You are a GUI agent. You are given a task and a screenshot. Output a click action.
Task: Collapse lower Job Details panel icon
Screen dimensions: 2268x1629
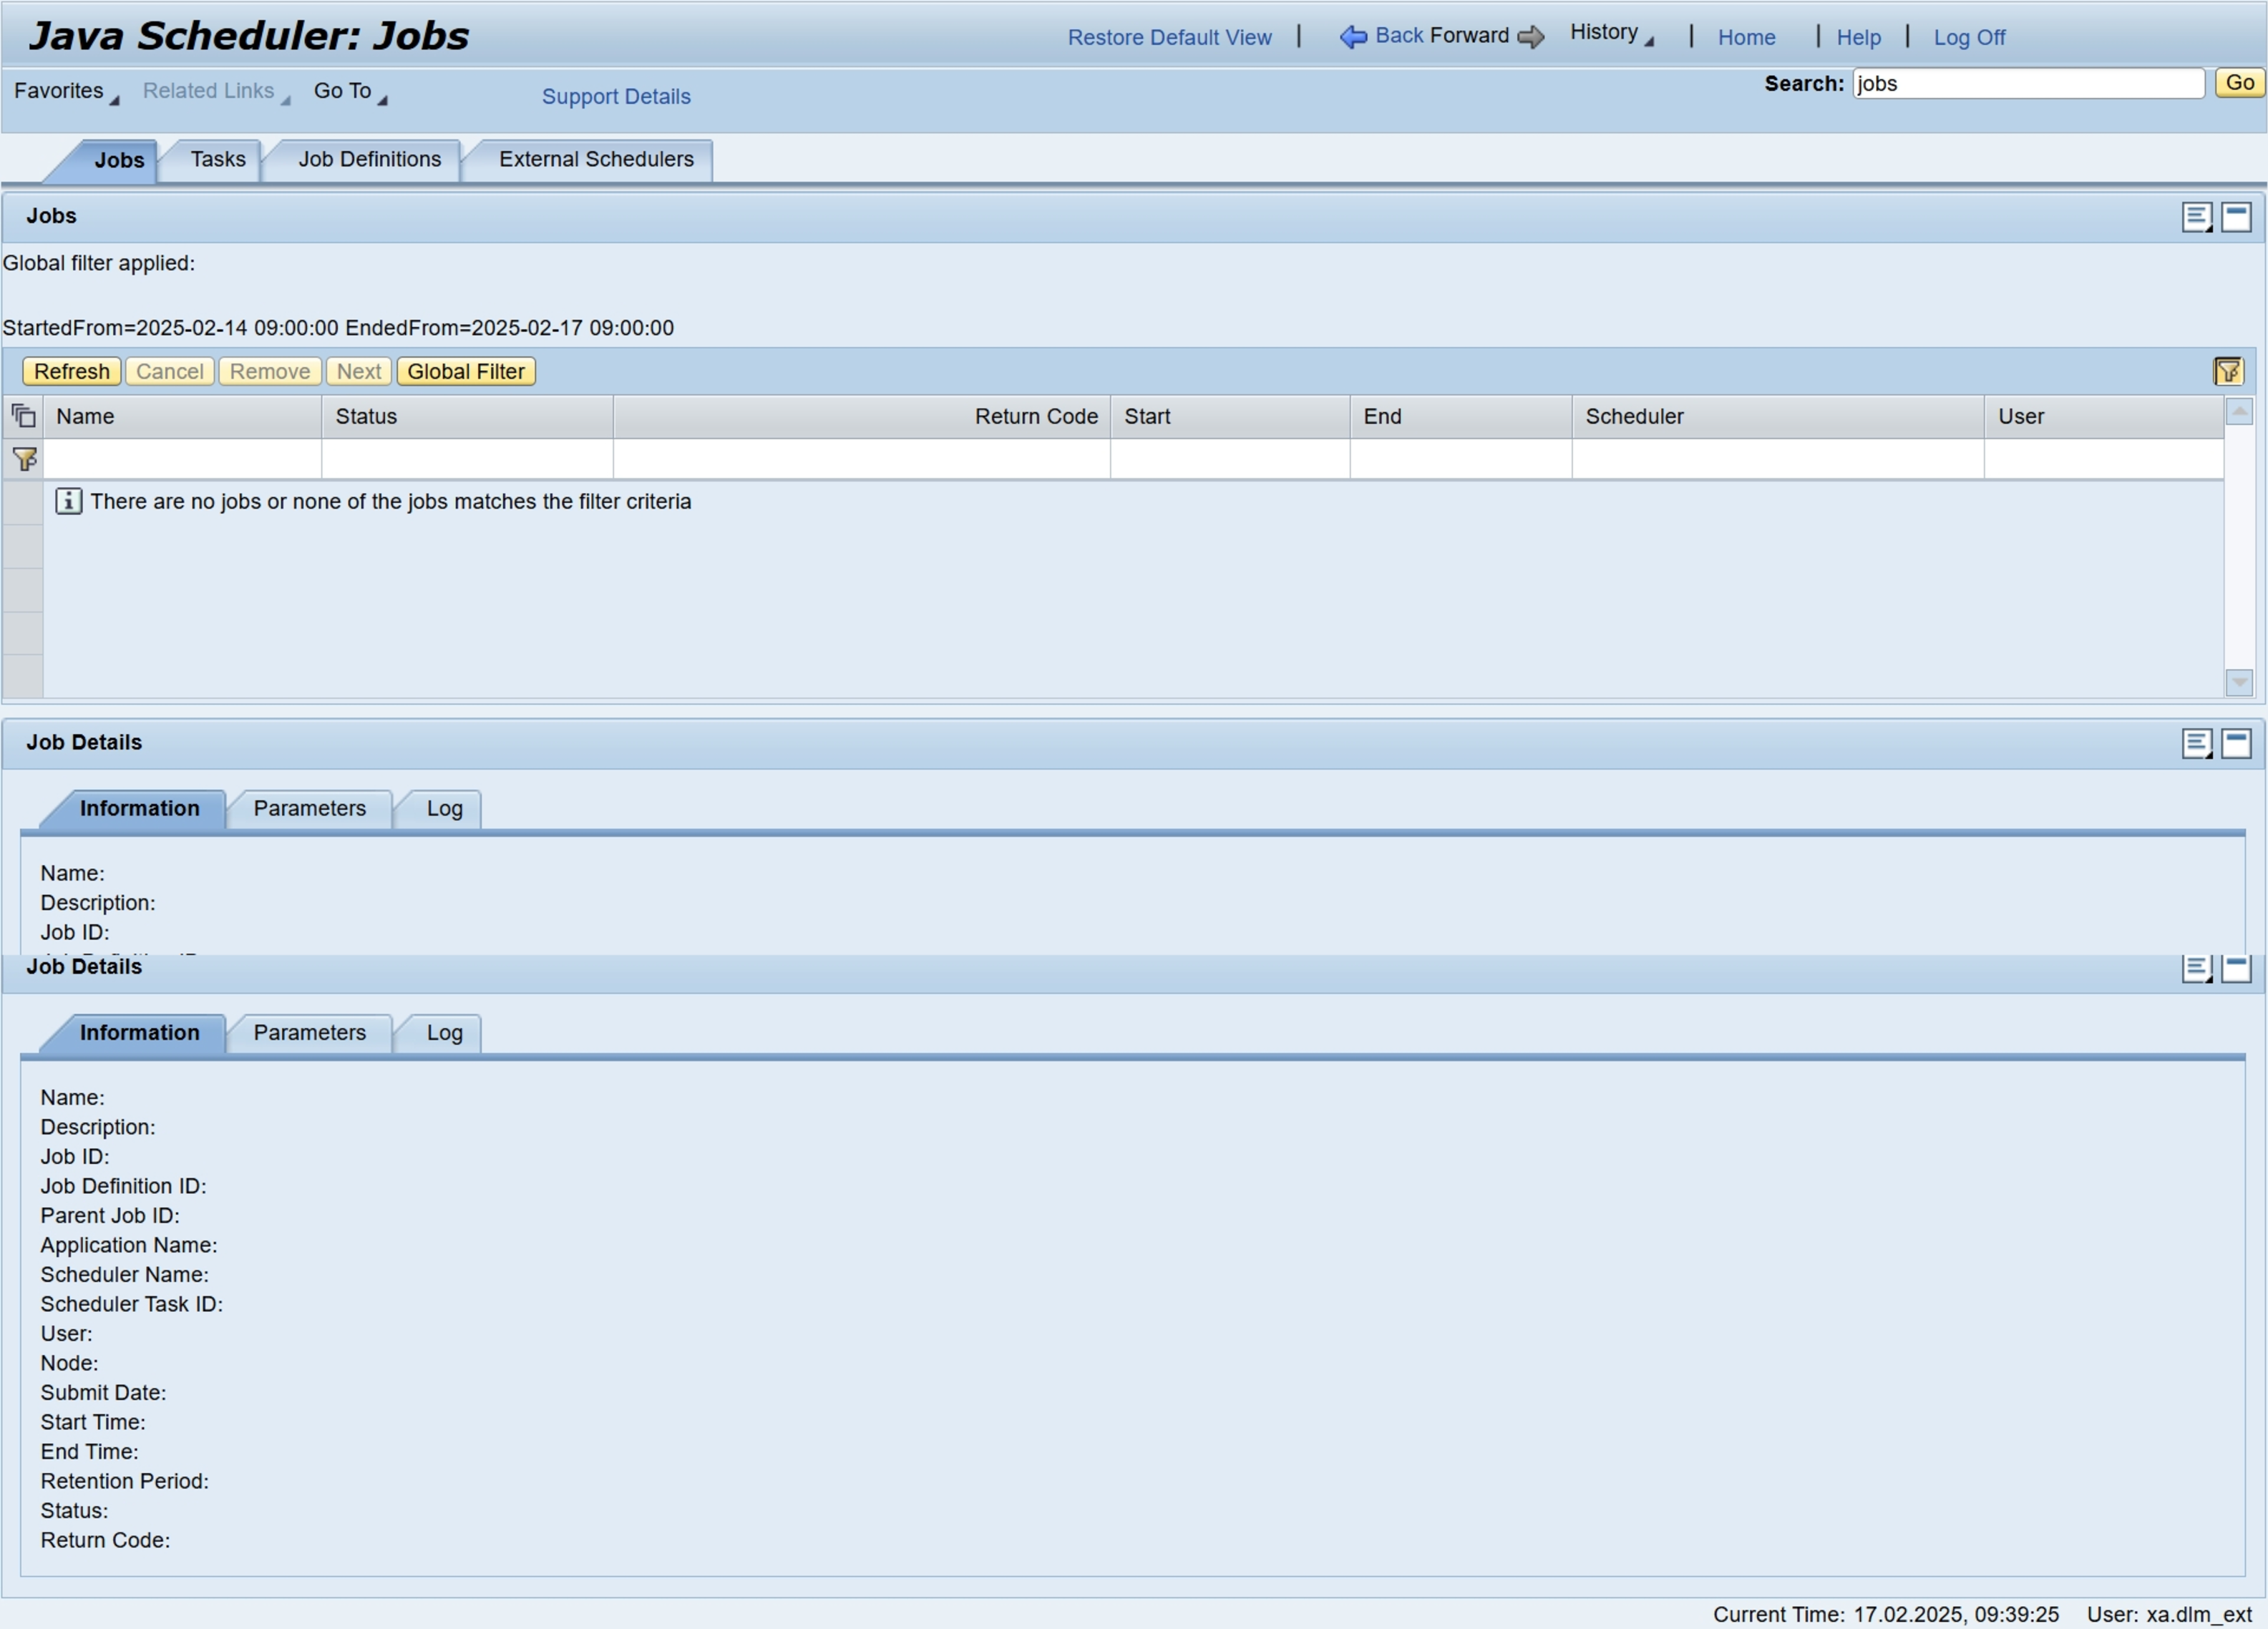pyautogui.click(x=2236, y=969)
